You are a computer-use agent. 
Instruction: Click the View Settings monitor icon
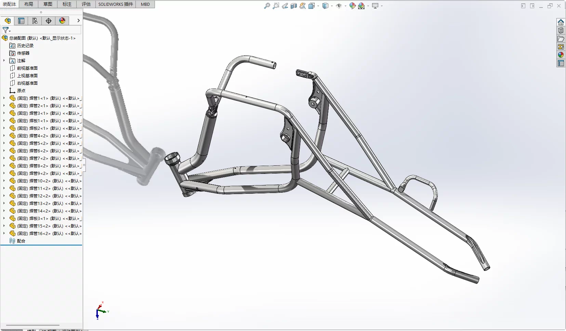376,6
